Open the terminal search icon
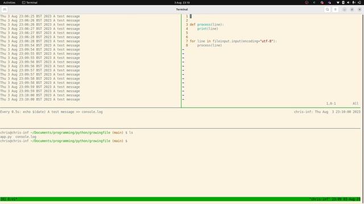 tap(328, 10)
